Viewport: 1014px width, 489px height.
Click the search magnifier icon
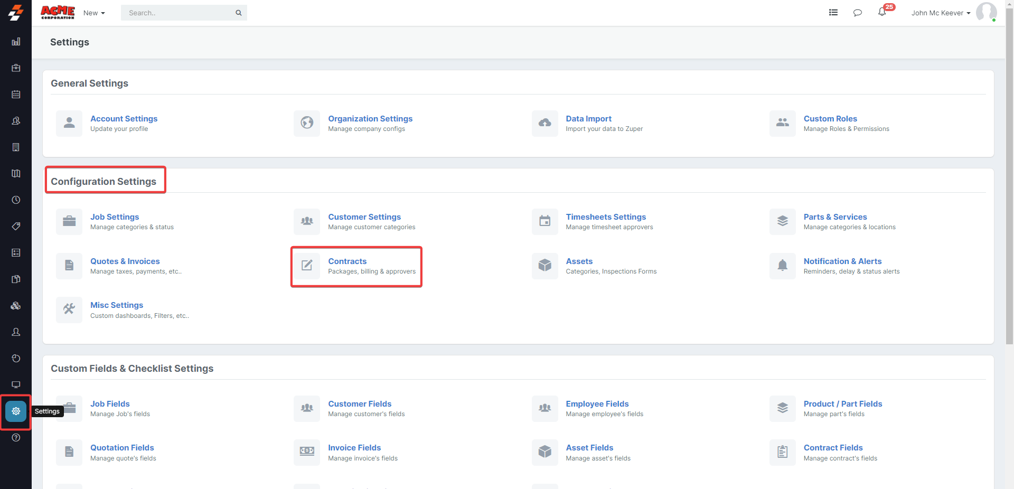239,13
